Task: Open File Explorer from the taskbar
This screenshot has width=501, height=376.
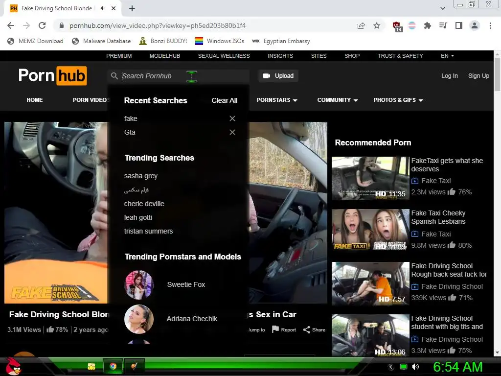Action: (x=91, y=366)
